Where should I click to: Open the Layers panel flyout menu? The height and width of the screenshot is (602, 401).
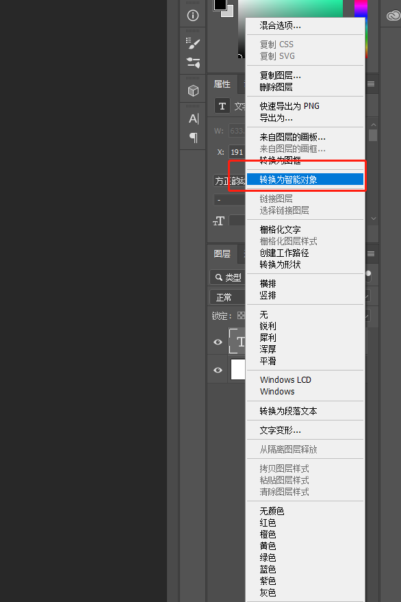pyautogui.click(x=371, y=254)
